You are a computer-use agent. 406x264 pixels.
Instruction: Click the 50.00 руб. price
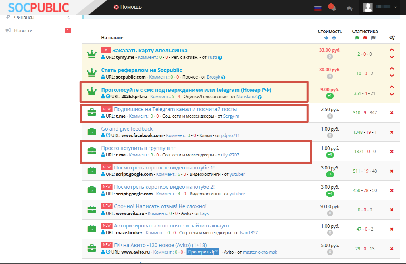[330, 206]
